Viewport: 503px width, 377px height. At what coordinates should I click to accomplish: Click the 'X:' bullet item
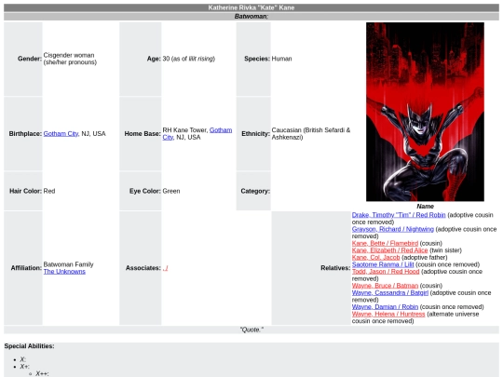pos(22,359)
